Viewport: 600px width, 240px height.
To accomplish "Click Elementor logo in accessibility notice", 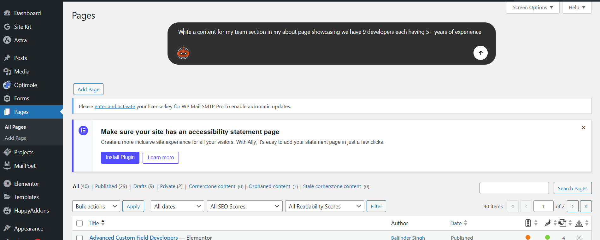I will point(83,131).
